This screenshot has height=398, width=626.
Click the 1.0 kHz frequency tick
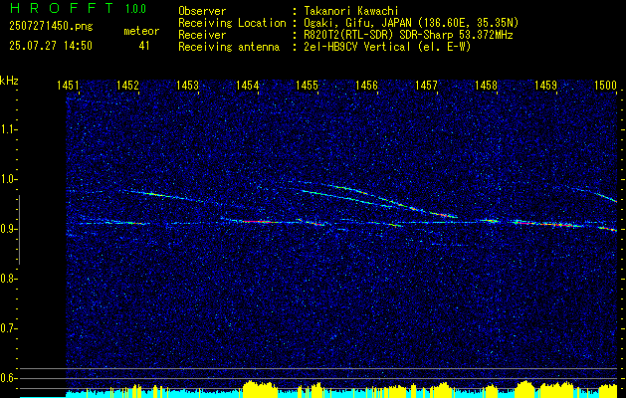point(10,179)
